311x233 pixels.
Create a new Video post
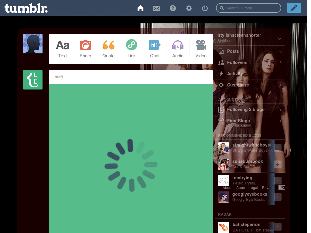click(x=201, y=49)
